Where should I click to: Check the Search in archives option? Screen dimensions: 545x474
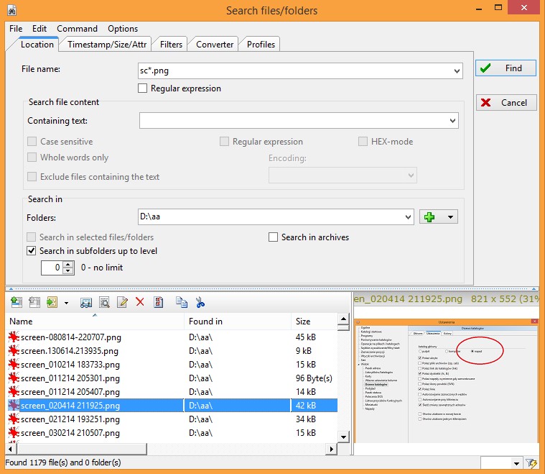pyautogui.click(x=273, y=237)
